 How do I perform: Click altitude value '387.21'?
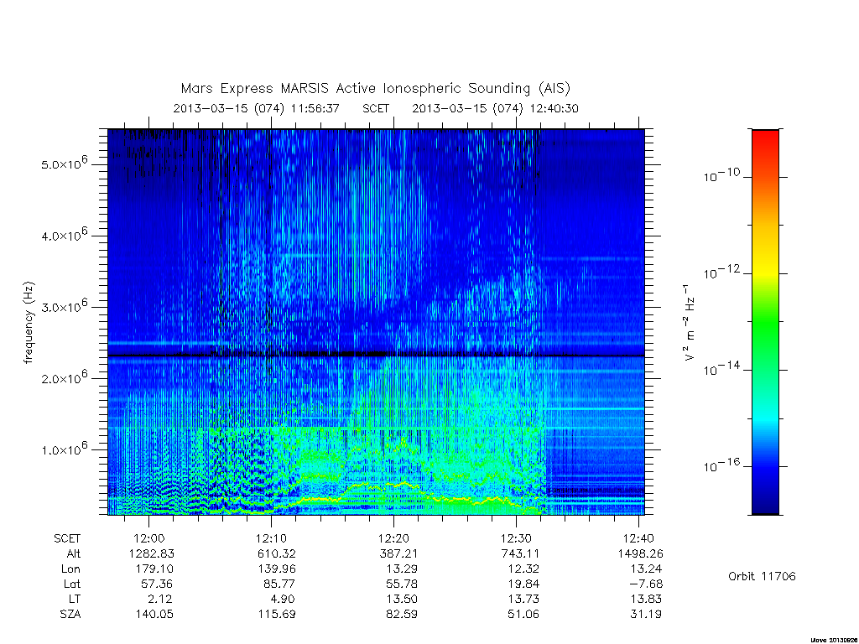point(398,553)
